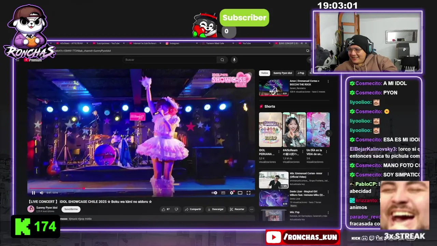Dislike the video with thumbs-down
The image size is (437, 246).
(177, 209)
